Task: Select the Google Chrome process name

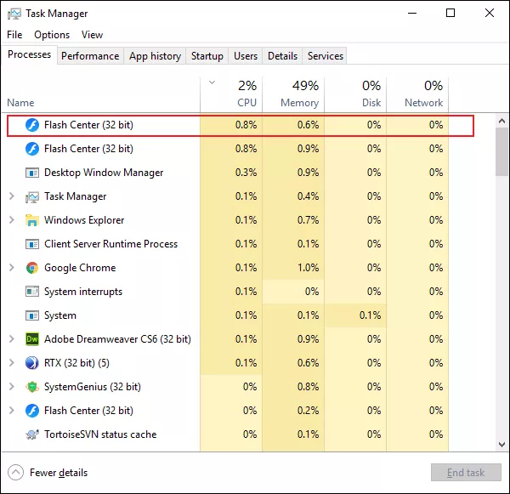Action: pyautogui.click(x=80, y=268)
